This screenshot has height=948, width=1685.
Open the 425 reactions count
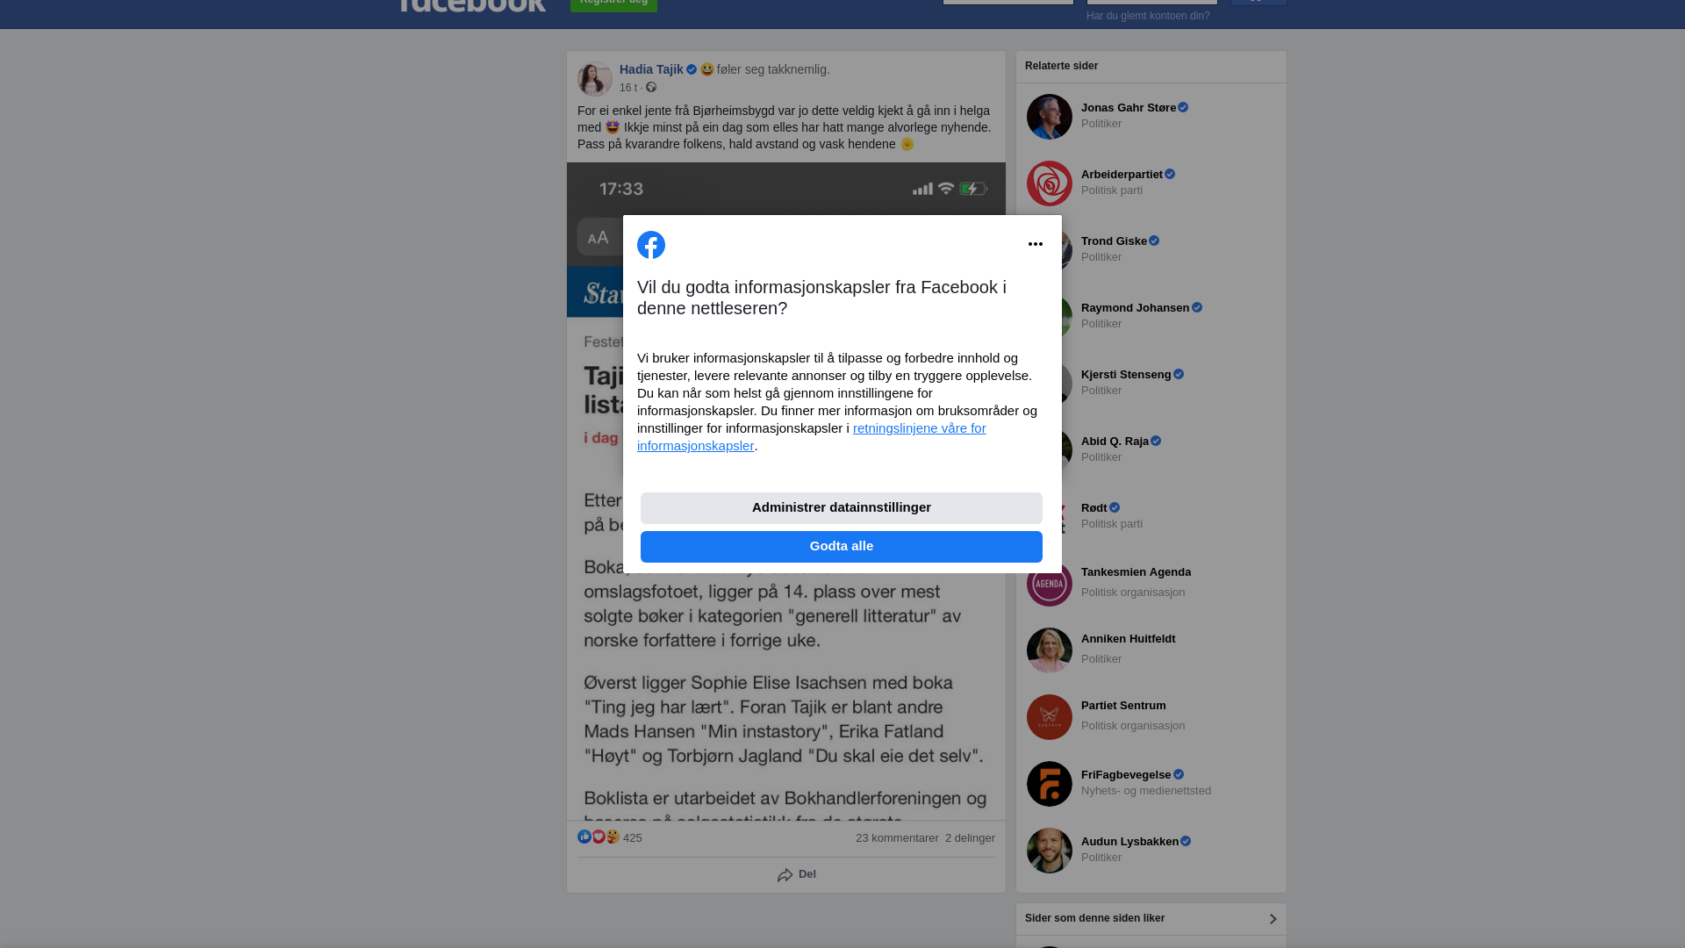point(633,838)
